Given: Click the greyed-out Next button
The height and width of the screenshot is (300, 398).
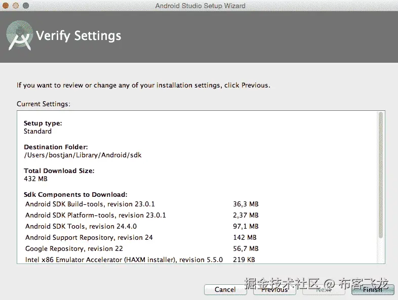Looking at the screenshot, I should (324, 290).
